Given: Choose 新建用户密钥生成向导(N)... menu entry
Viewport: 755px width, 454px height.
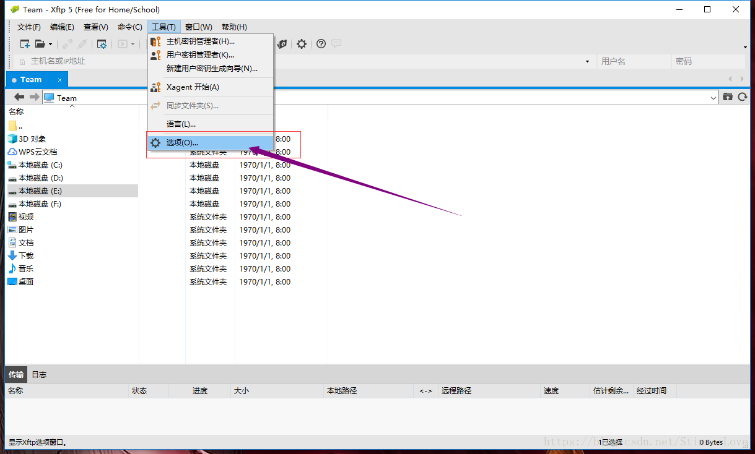Looking at the screenshot, I should click(211, 69).
